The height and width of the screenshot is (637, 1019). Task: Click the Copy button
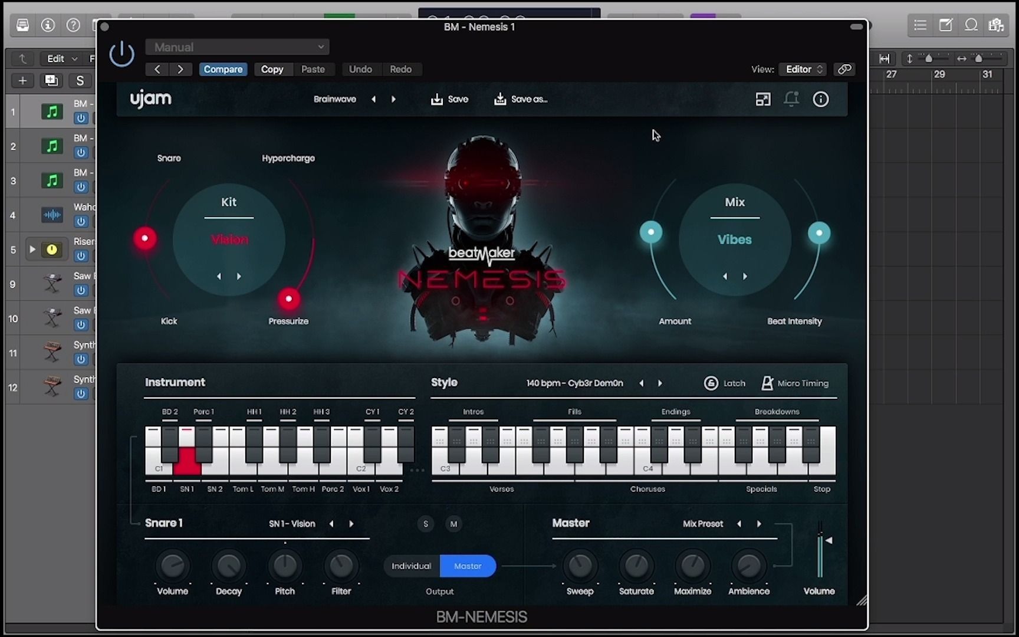click(x=272, y=69)
